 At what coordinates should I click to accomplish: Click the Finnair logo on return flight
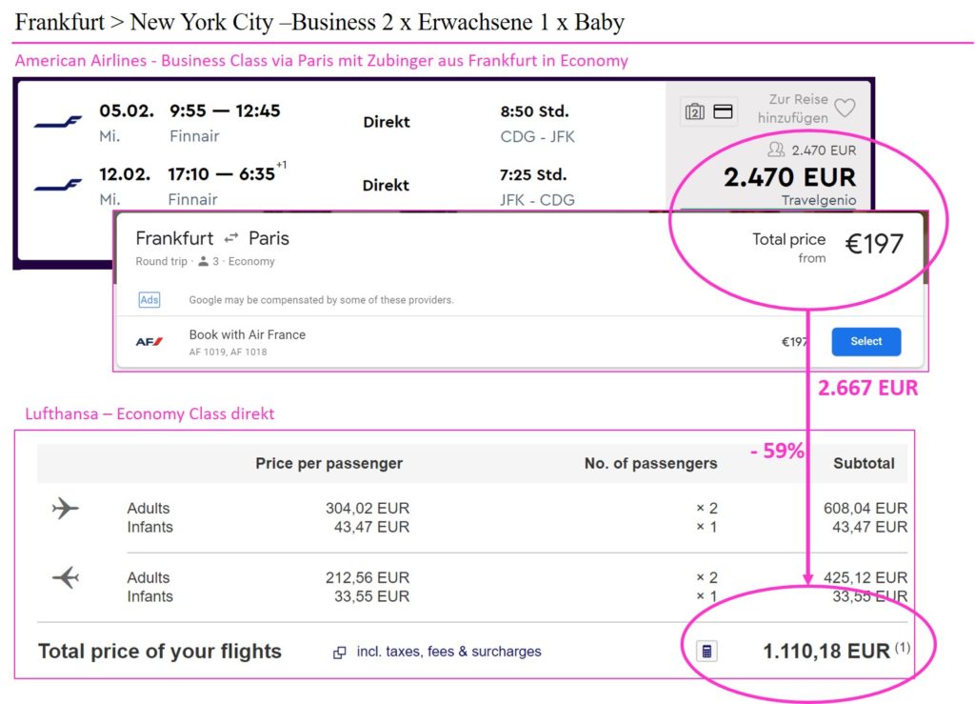[x=57, y=185]
